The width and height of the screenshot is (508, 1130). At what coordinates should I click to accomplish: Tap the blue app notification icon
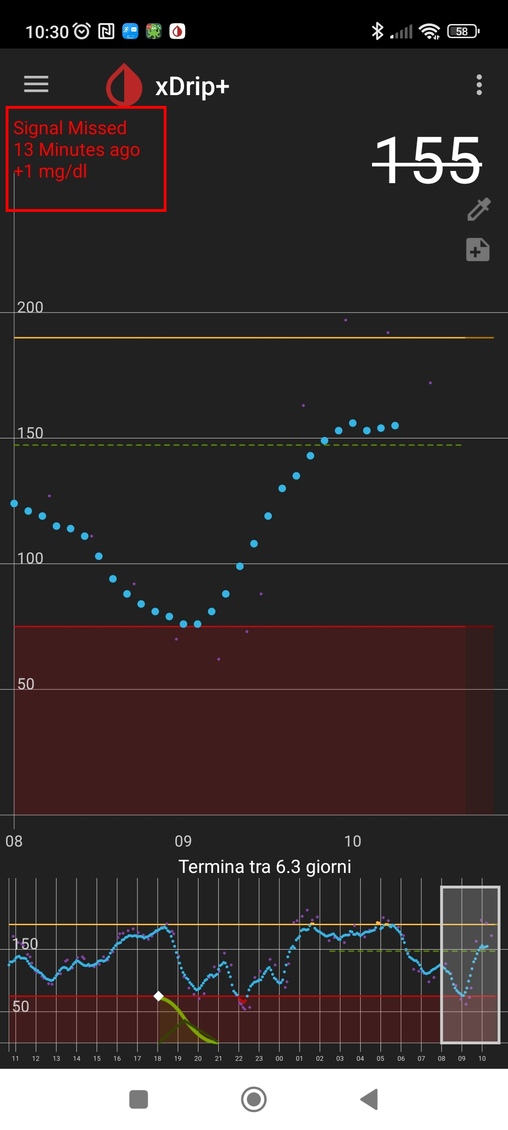(x=130, y=32)
